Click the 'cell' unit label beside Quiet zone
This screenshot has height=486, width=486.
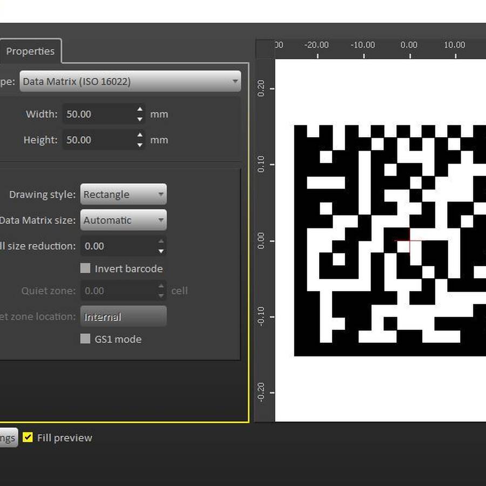pyautogui.click(x=179, y=291)
